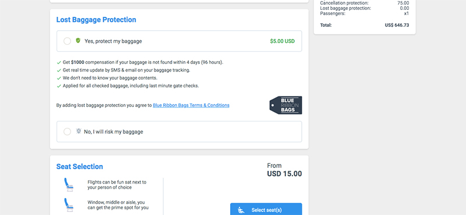Click the Passengers row in the price summary
This screenshot has width=466, height=215.
[365, 13]
